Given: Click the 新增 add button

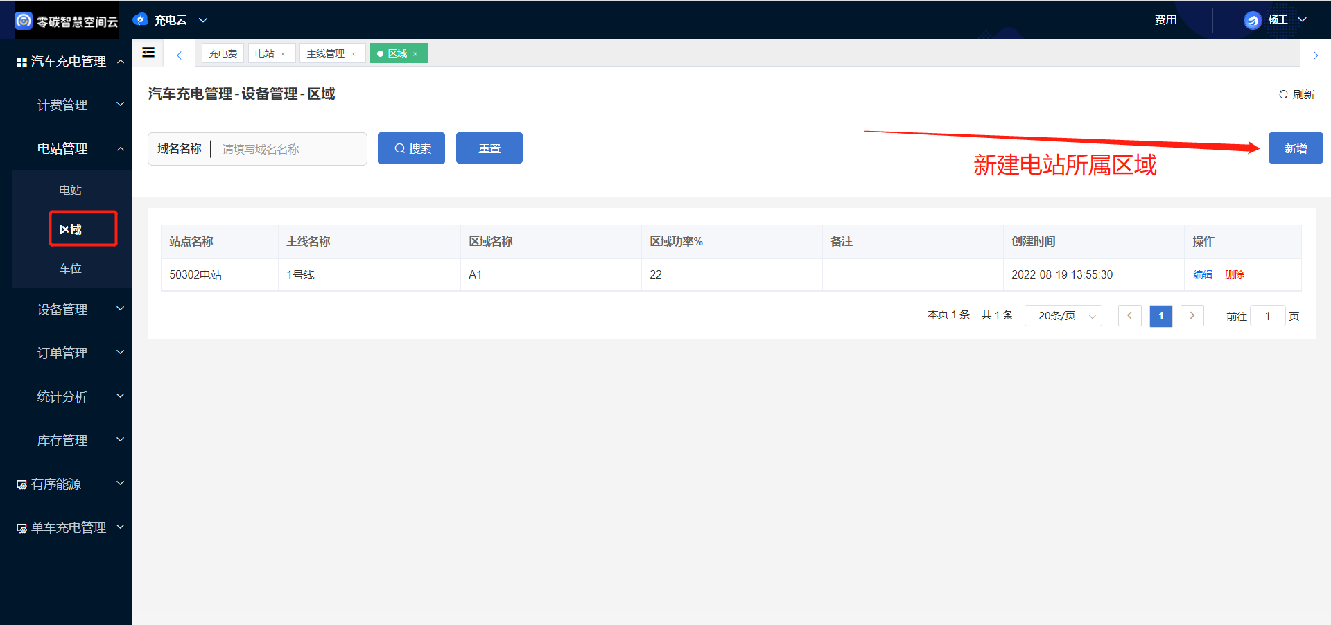Looking at the screenshot, I should point(1296,148).
